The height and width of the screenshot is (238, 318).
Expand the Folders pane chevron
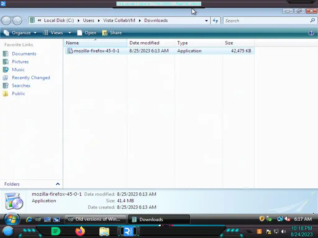(58, 184)
